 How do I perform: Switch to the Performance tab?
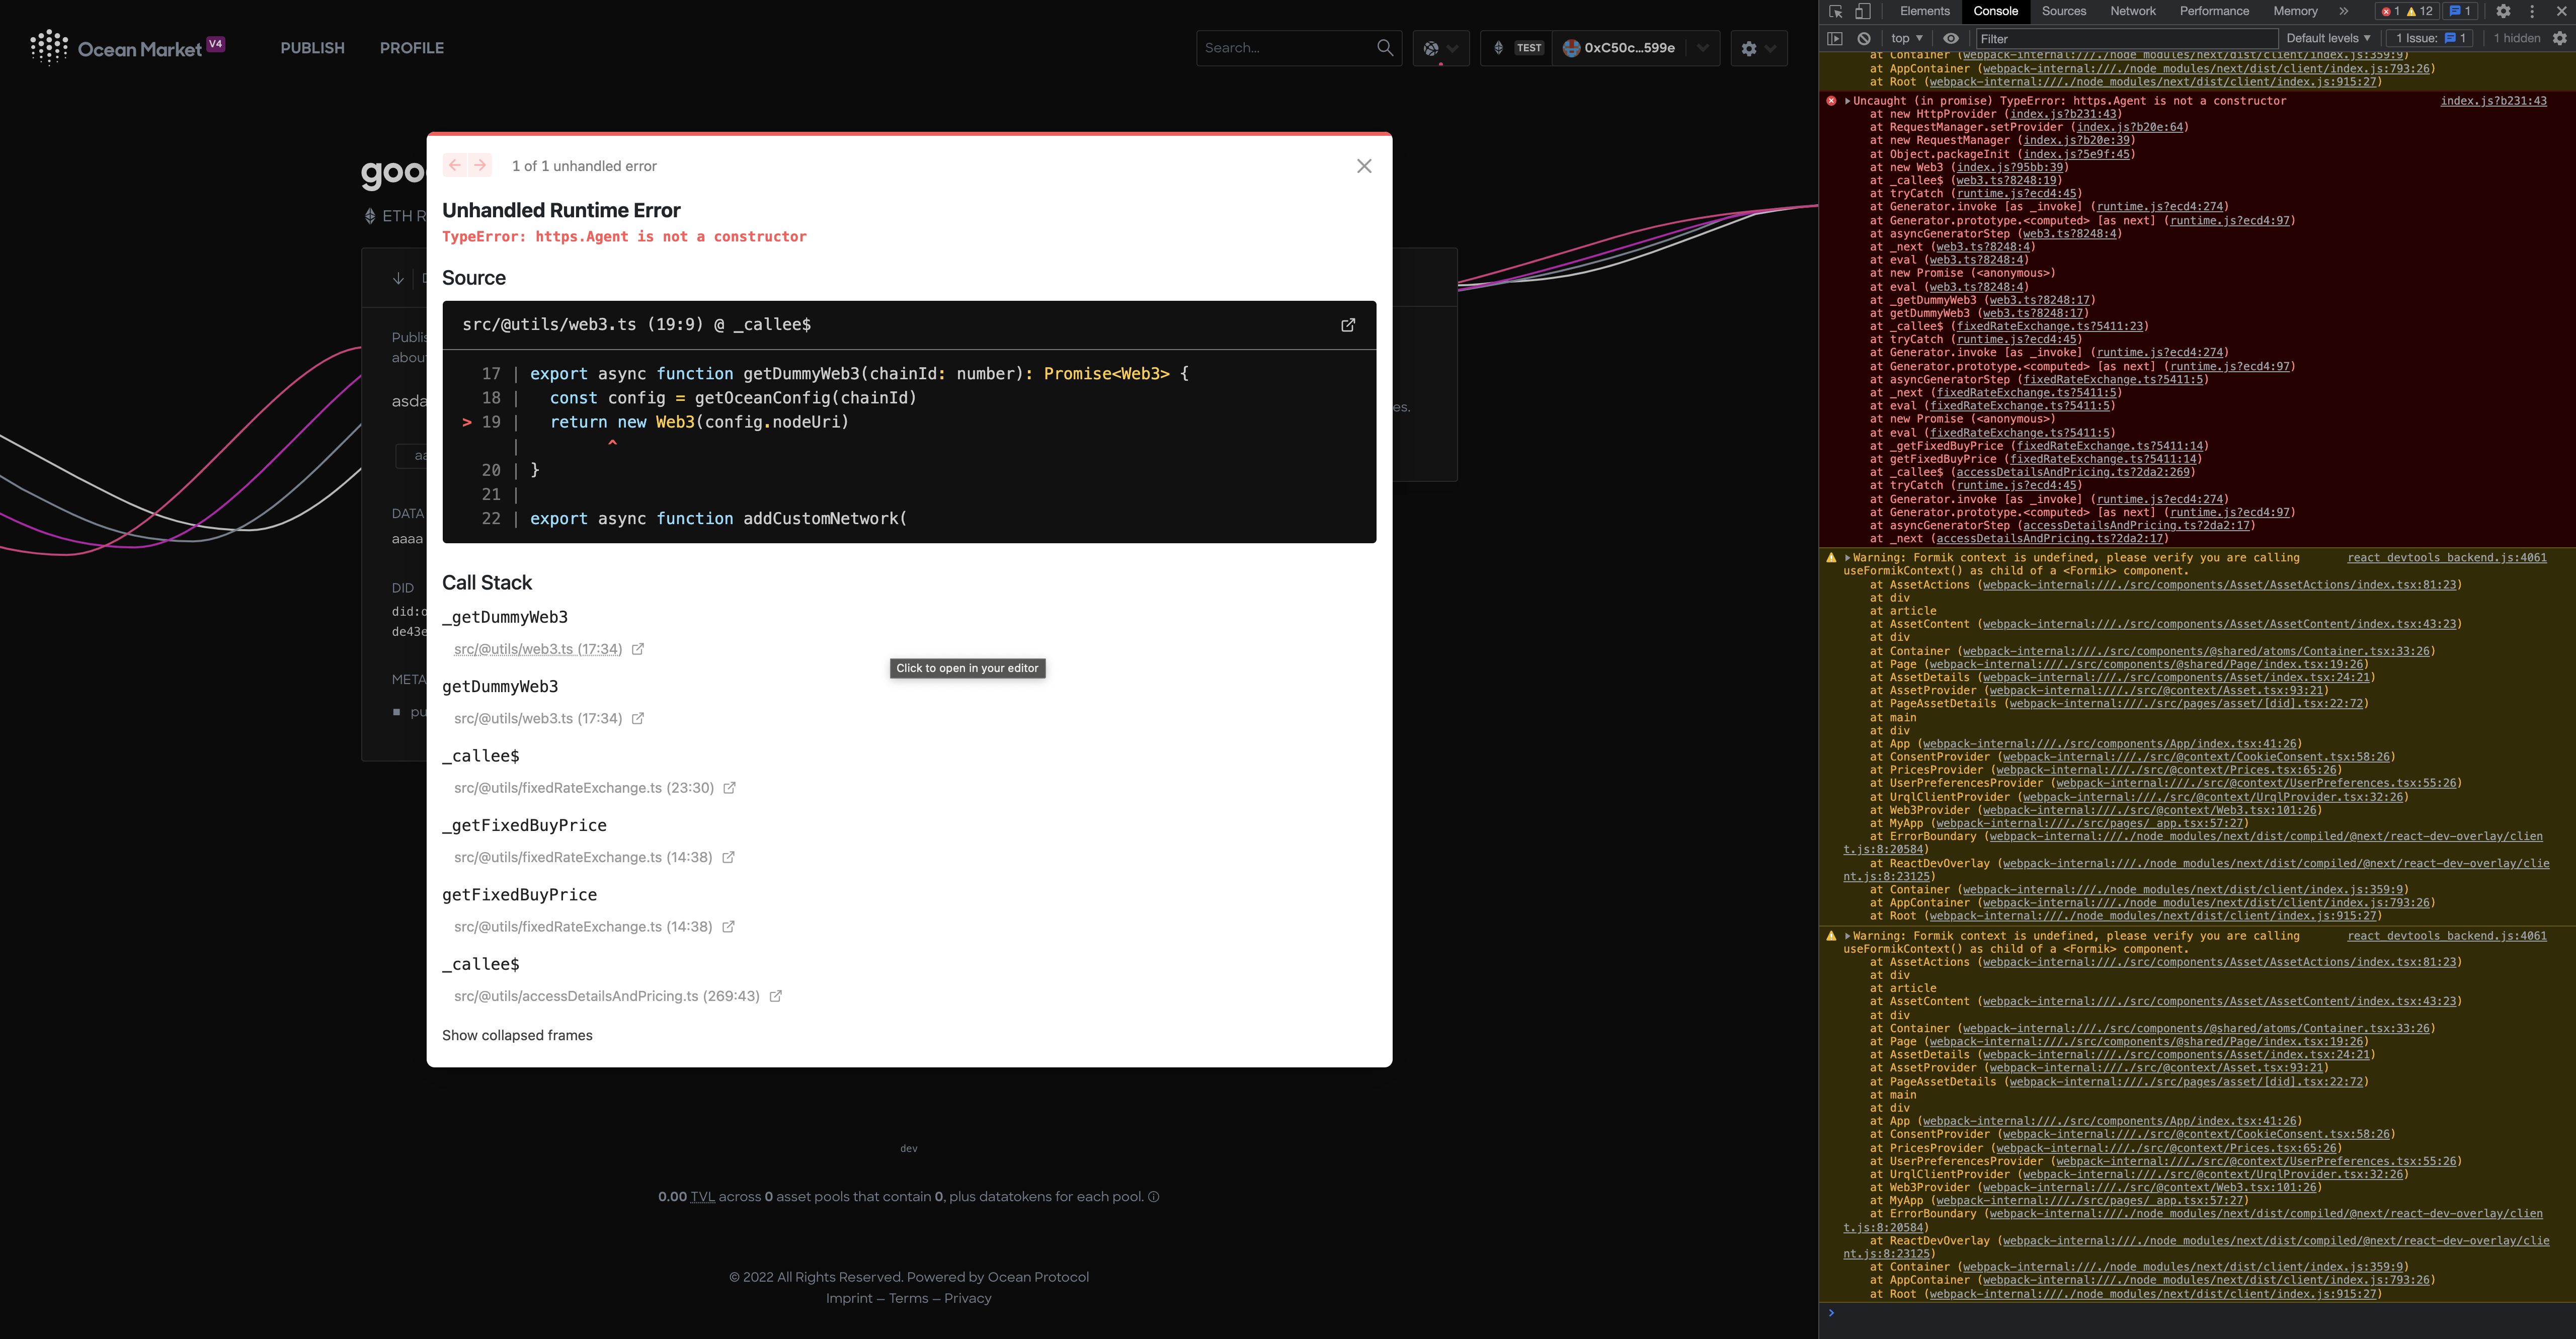(x=2215, y=11)
